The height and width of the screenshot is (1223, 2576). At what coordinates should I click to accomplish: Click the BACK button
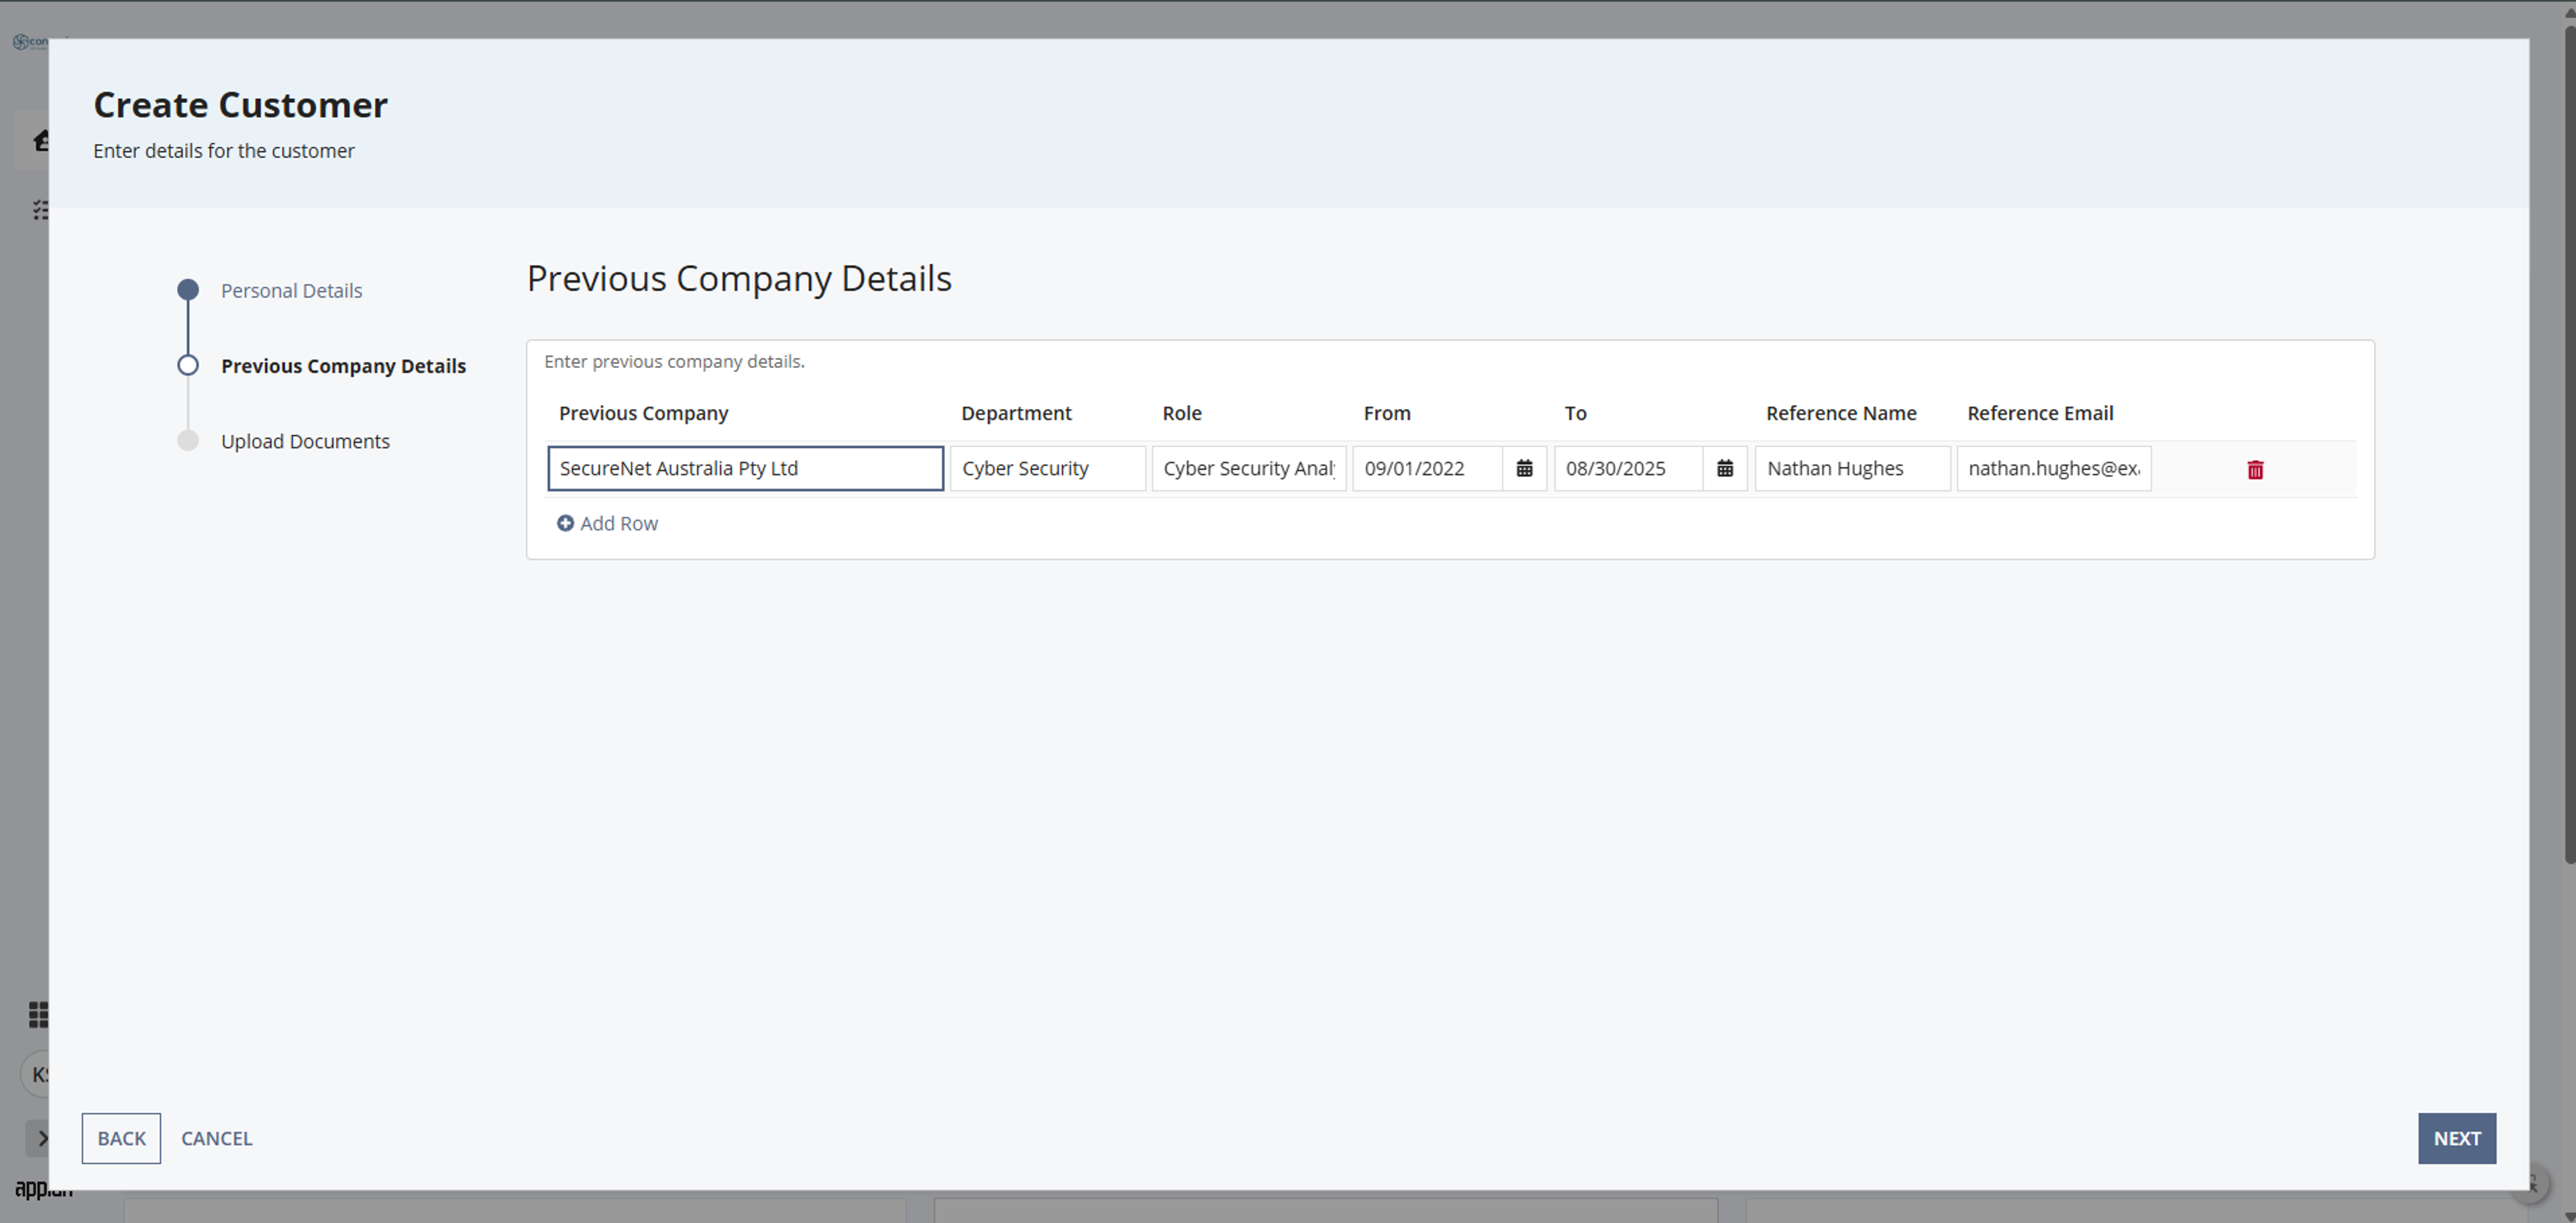[121, 1138]
